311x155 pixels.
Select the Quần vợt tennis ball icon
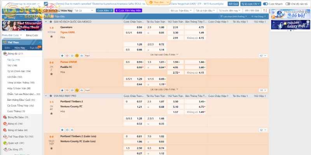point(5,143)
